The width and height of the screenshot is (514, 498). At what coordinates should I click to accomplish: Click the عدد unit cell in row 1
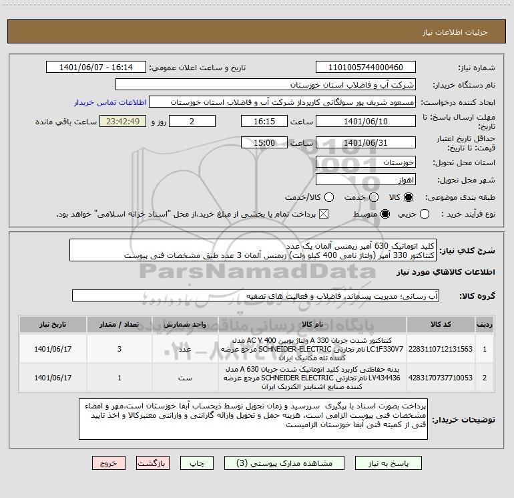[x=185, y=349]
